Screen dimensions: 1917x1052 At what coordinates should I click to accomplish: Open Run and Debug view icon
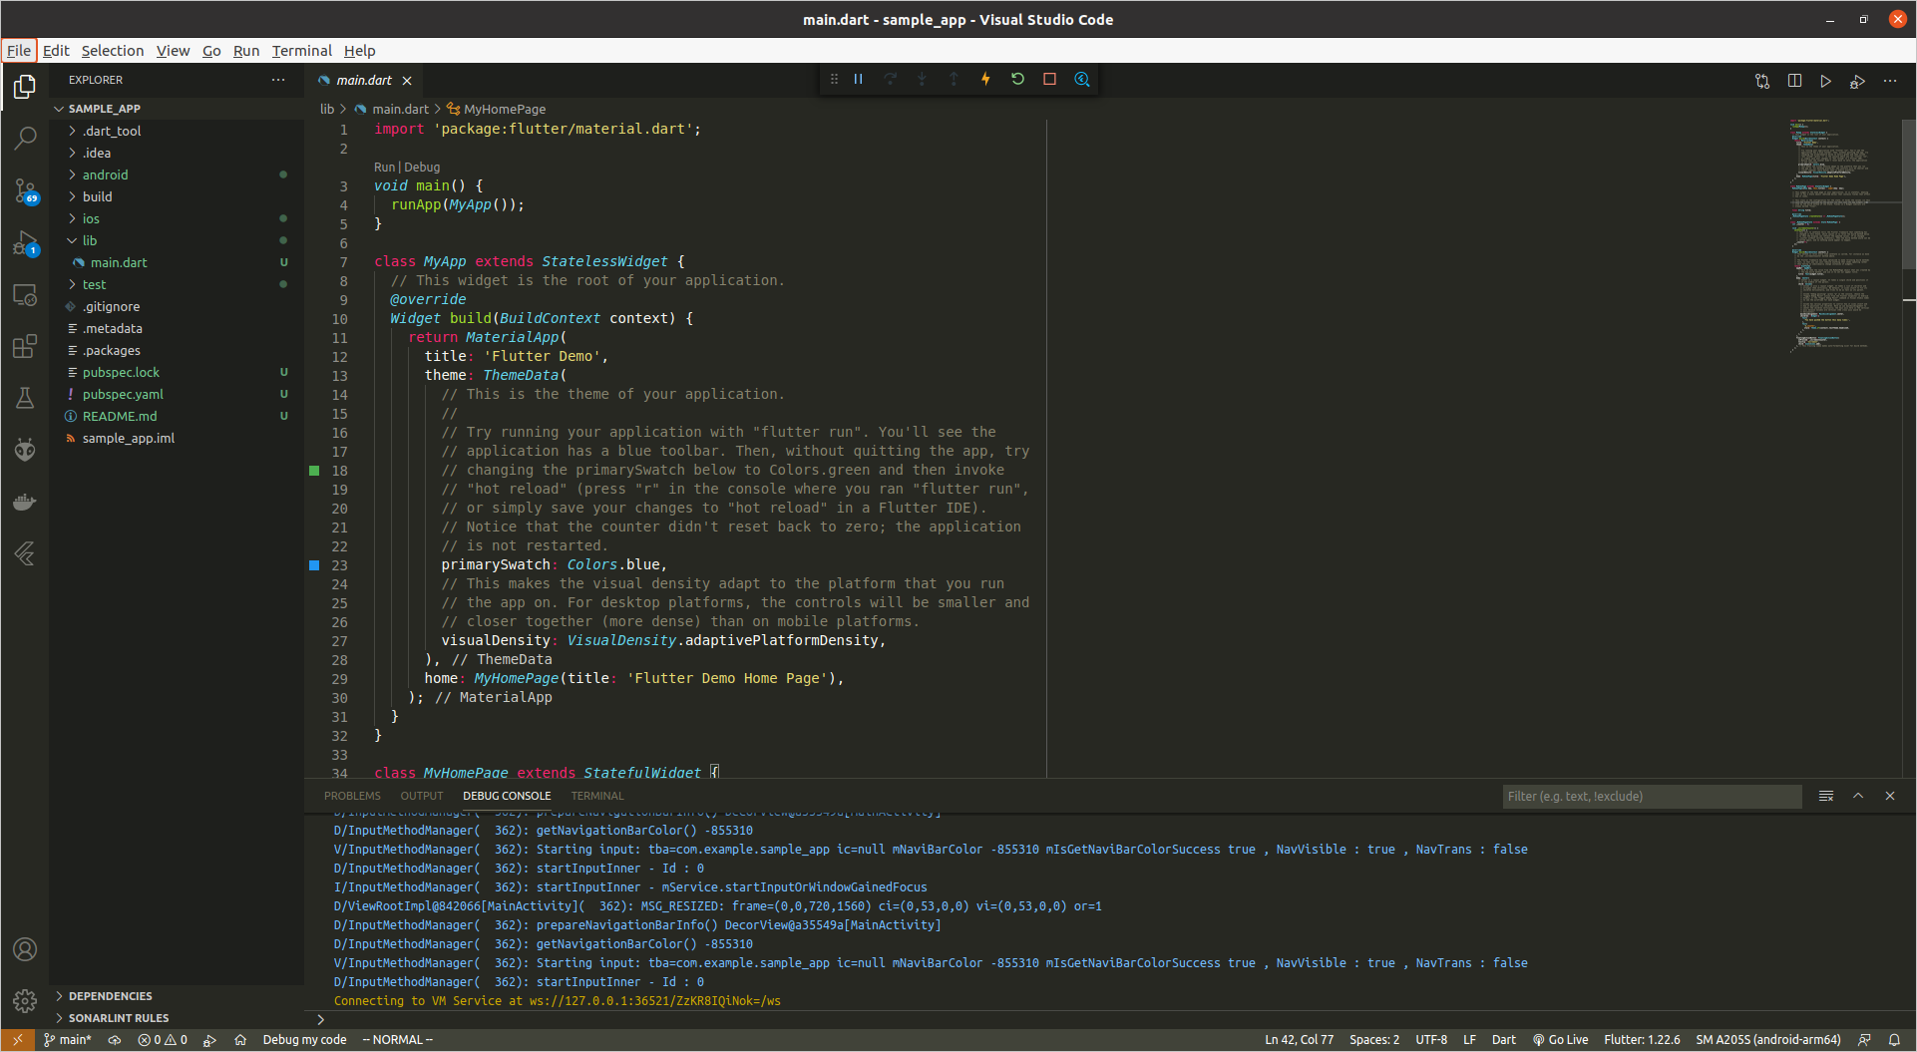coord(25,243)
